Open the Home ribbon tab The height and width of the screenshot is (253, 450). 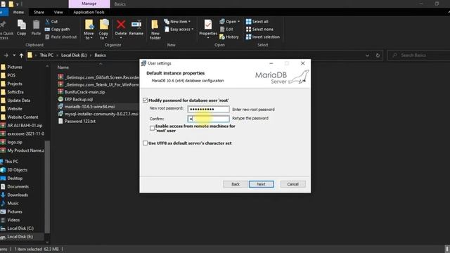pos(18,13)
